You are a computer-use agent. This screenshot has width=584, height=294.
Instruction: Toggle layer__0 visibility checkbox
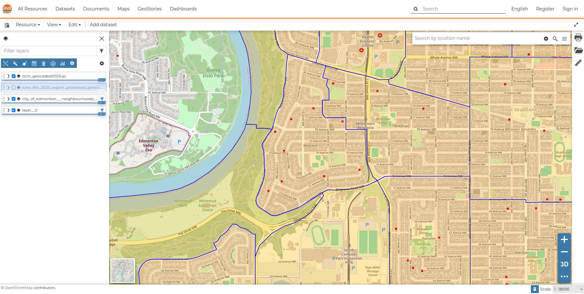14,110
